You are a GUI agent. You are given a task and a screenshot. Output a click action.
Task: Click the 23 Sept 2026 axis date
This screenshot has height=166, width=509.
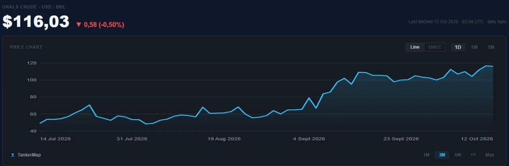coord(401,139)
